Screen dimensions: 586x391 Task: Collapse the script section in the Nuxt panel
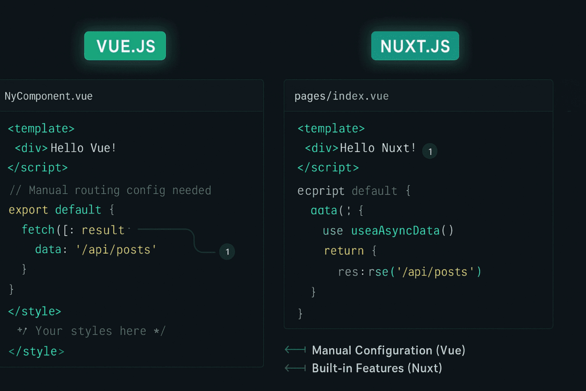[x=328, y=167]
